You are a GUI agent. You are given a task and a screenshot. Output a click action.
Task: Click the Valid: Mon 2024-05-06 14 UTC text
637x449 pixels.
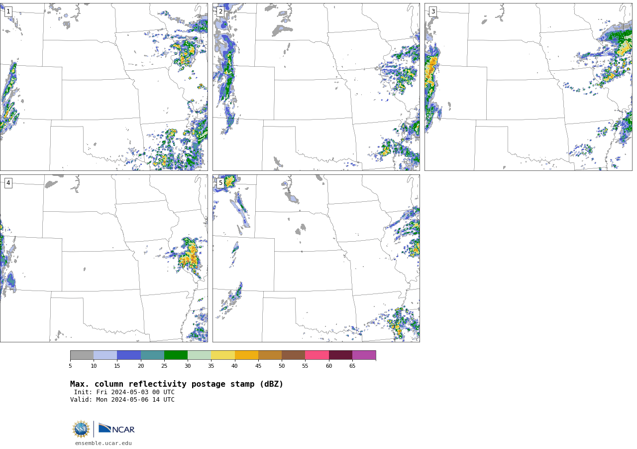pyautogui.click(x=122, y=400)
